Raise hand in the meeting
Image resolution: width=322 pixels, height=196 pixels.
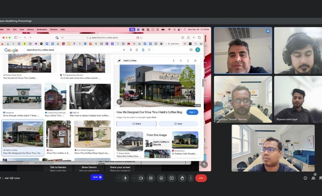click(182, 178)
